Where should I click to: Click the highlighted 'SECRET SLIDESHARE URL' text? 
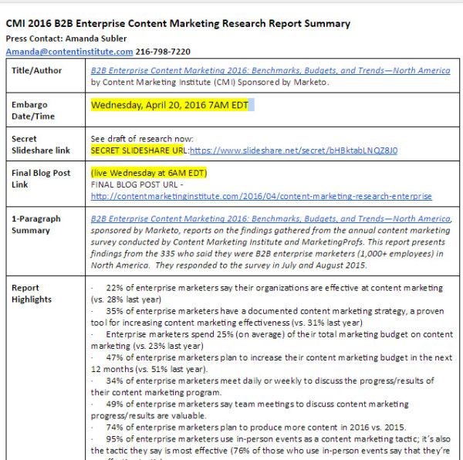139,151
